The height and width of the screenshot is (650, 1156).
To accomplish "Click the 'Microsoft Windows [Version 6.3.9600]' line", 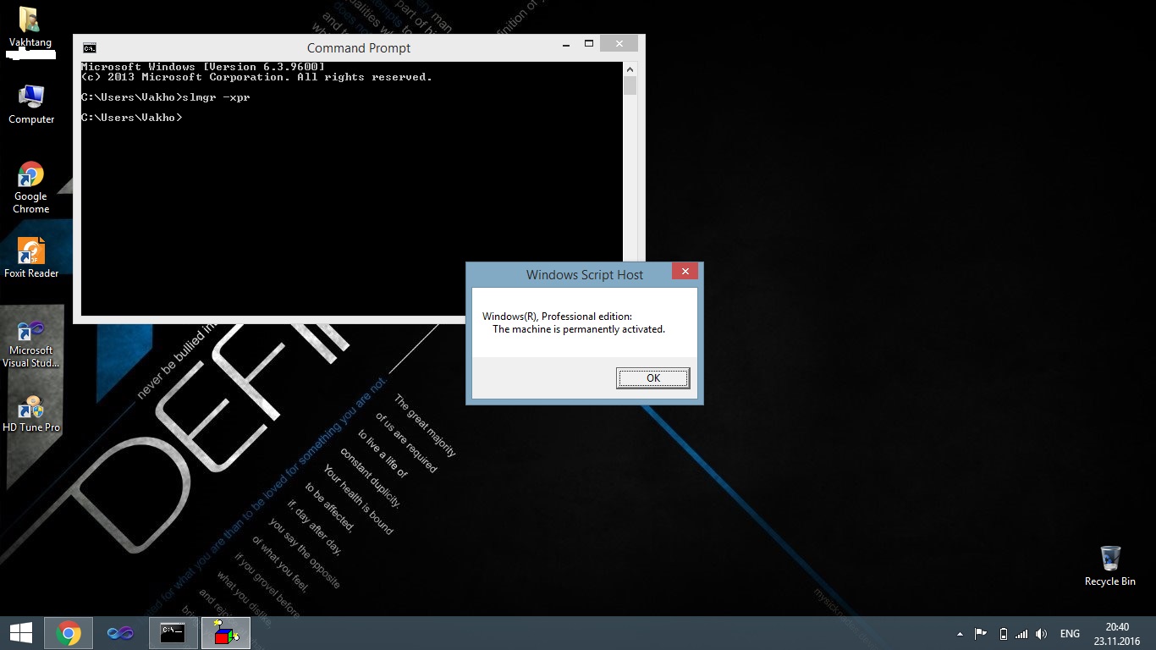I will tap(203, 67).
